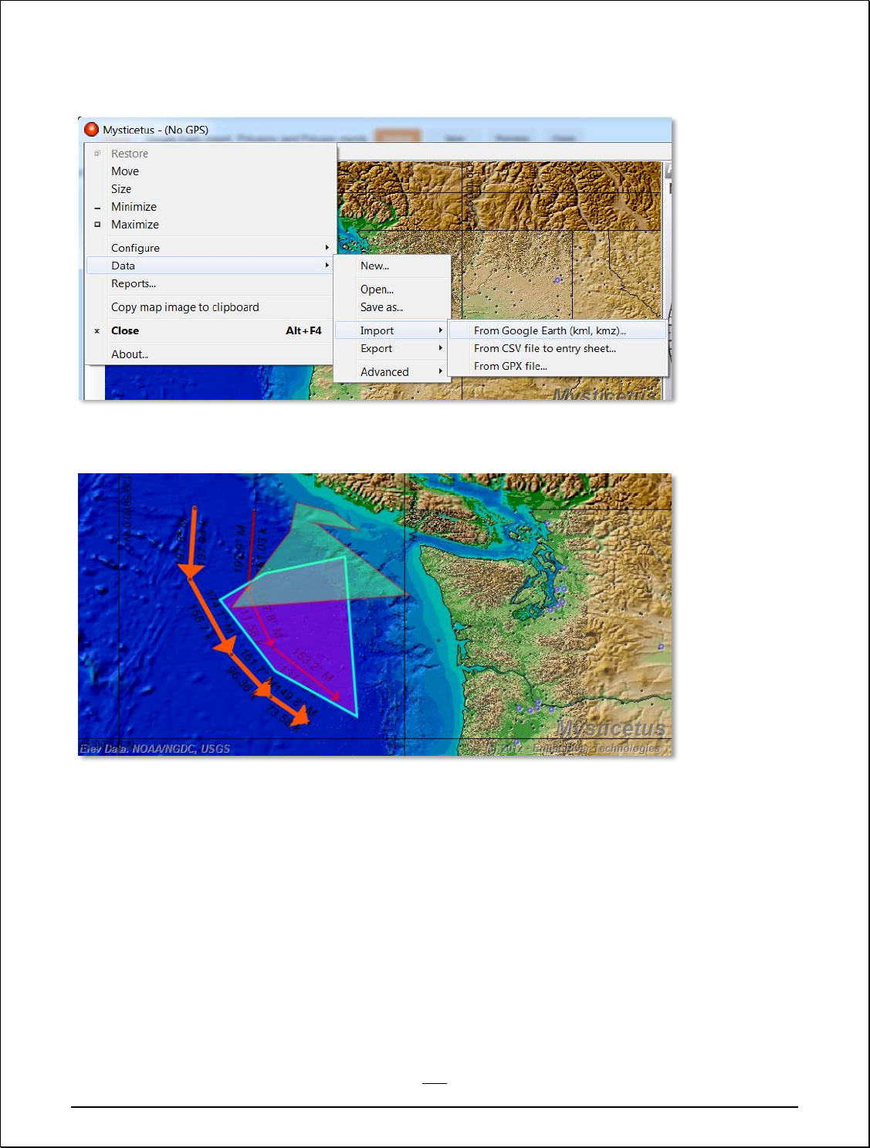Open the Data submenu
Image resolution: width=870 pixels, height=1148 pixels.
click(x=210, y=266)
